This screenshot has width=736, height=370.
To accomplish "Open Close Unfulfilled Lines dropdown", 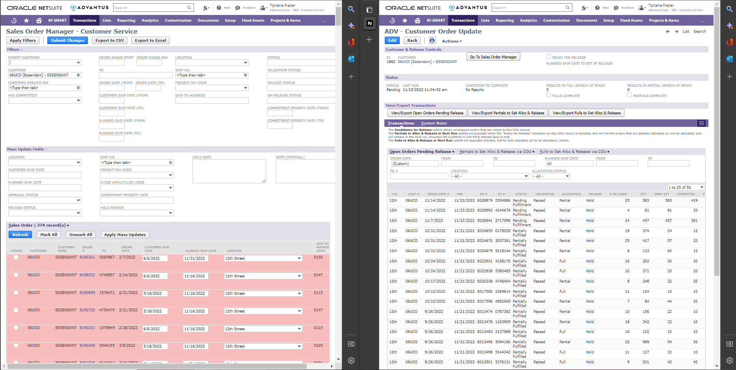I will pyautogui.click(x=171, y=188).
